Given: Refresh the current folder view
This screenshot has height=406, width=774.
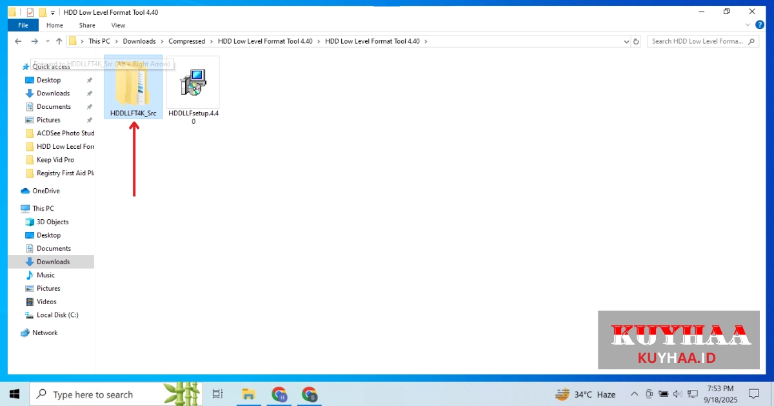Looking at the screenshot, I should [x=637, y=41].
